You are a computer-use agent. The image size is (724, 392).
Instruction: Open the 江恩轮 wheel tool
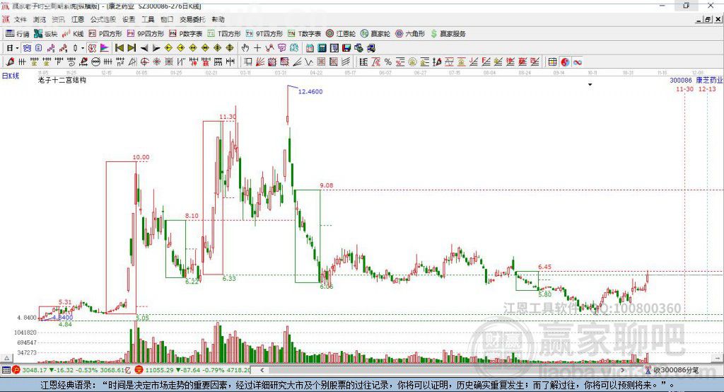341,34
